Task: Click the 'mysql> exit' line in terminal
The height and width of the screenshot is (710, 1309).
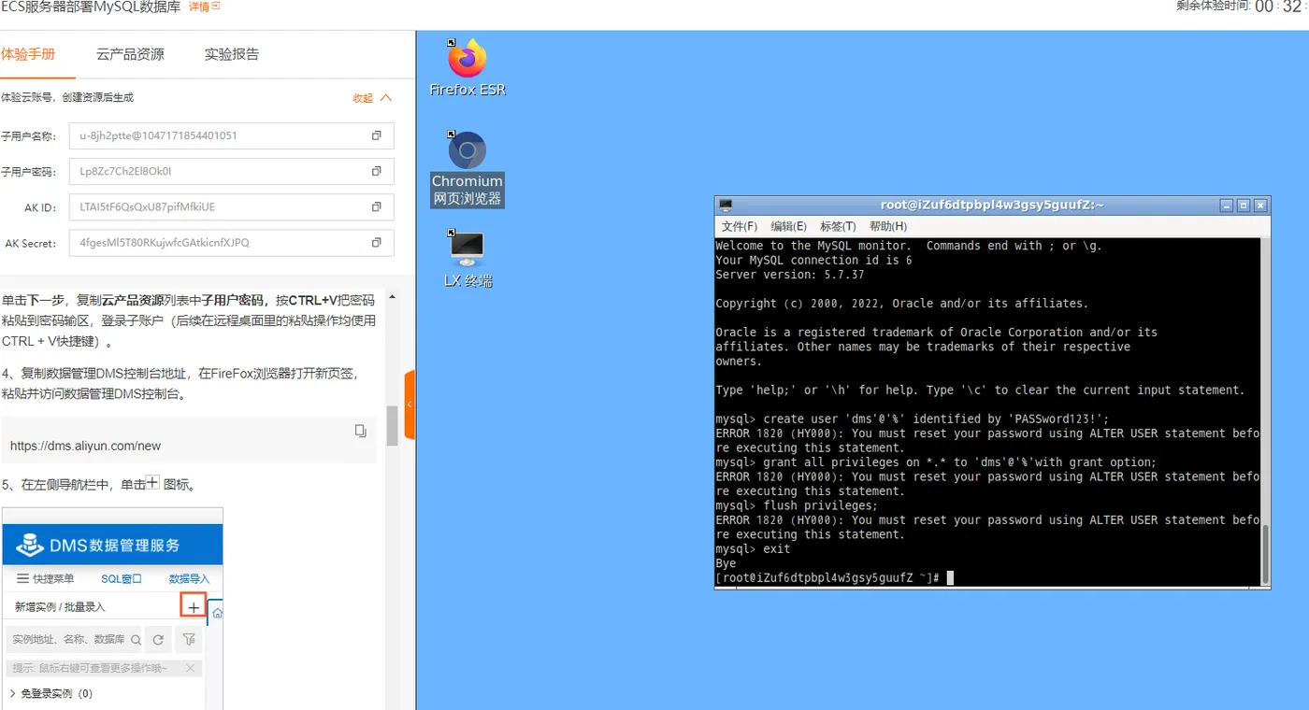Action: 753,549
